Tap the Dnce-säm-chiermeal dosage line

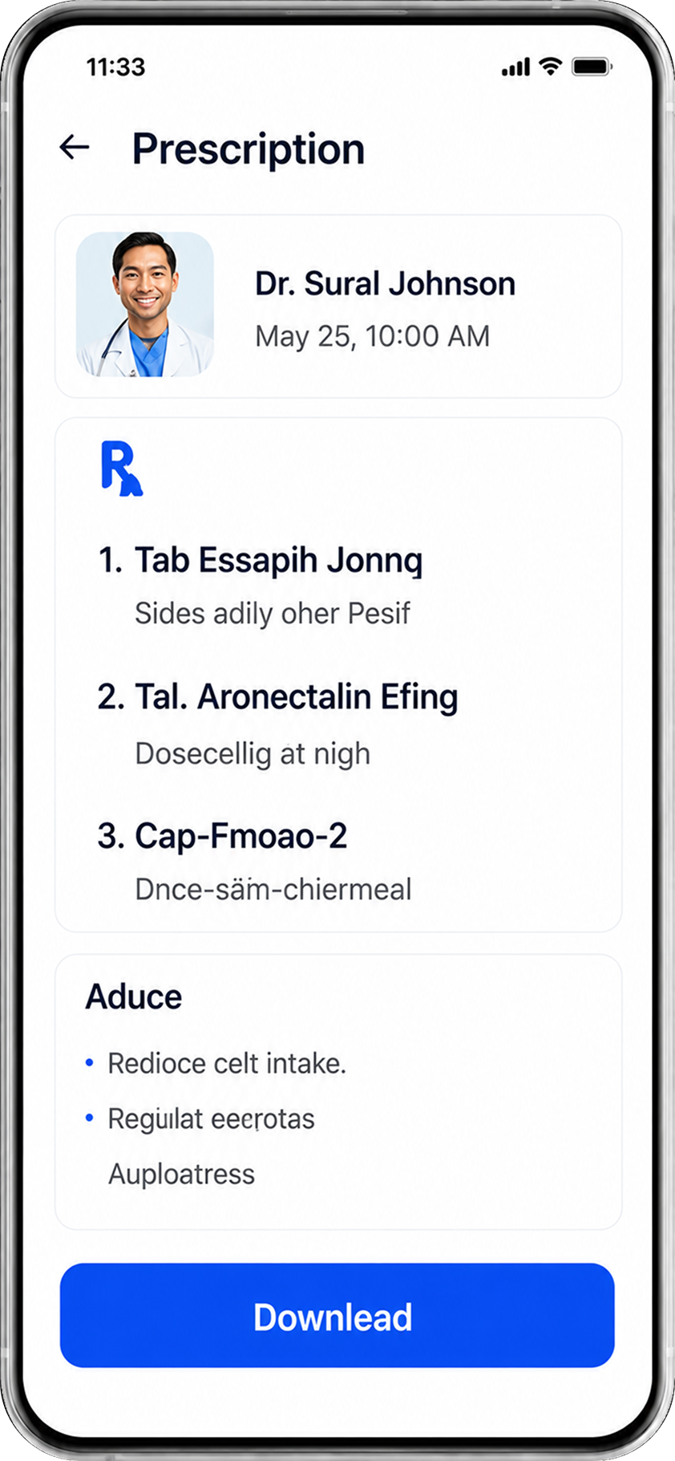pyautogui.click(x=273, y=890)
